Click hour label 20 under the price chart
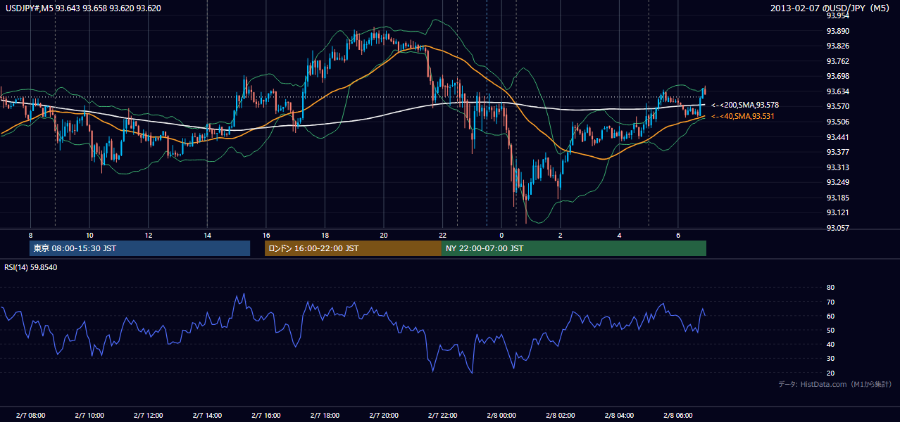 tap(384, 234)
